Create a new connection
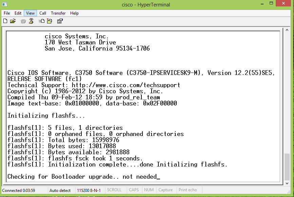 [x=5, y=21]
